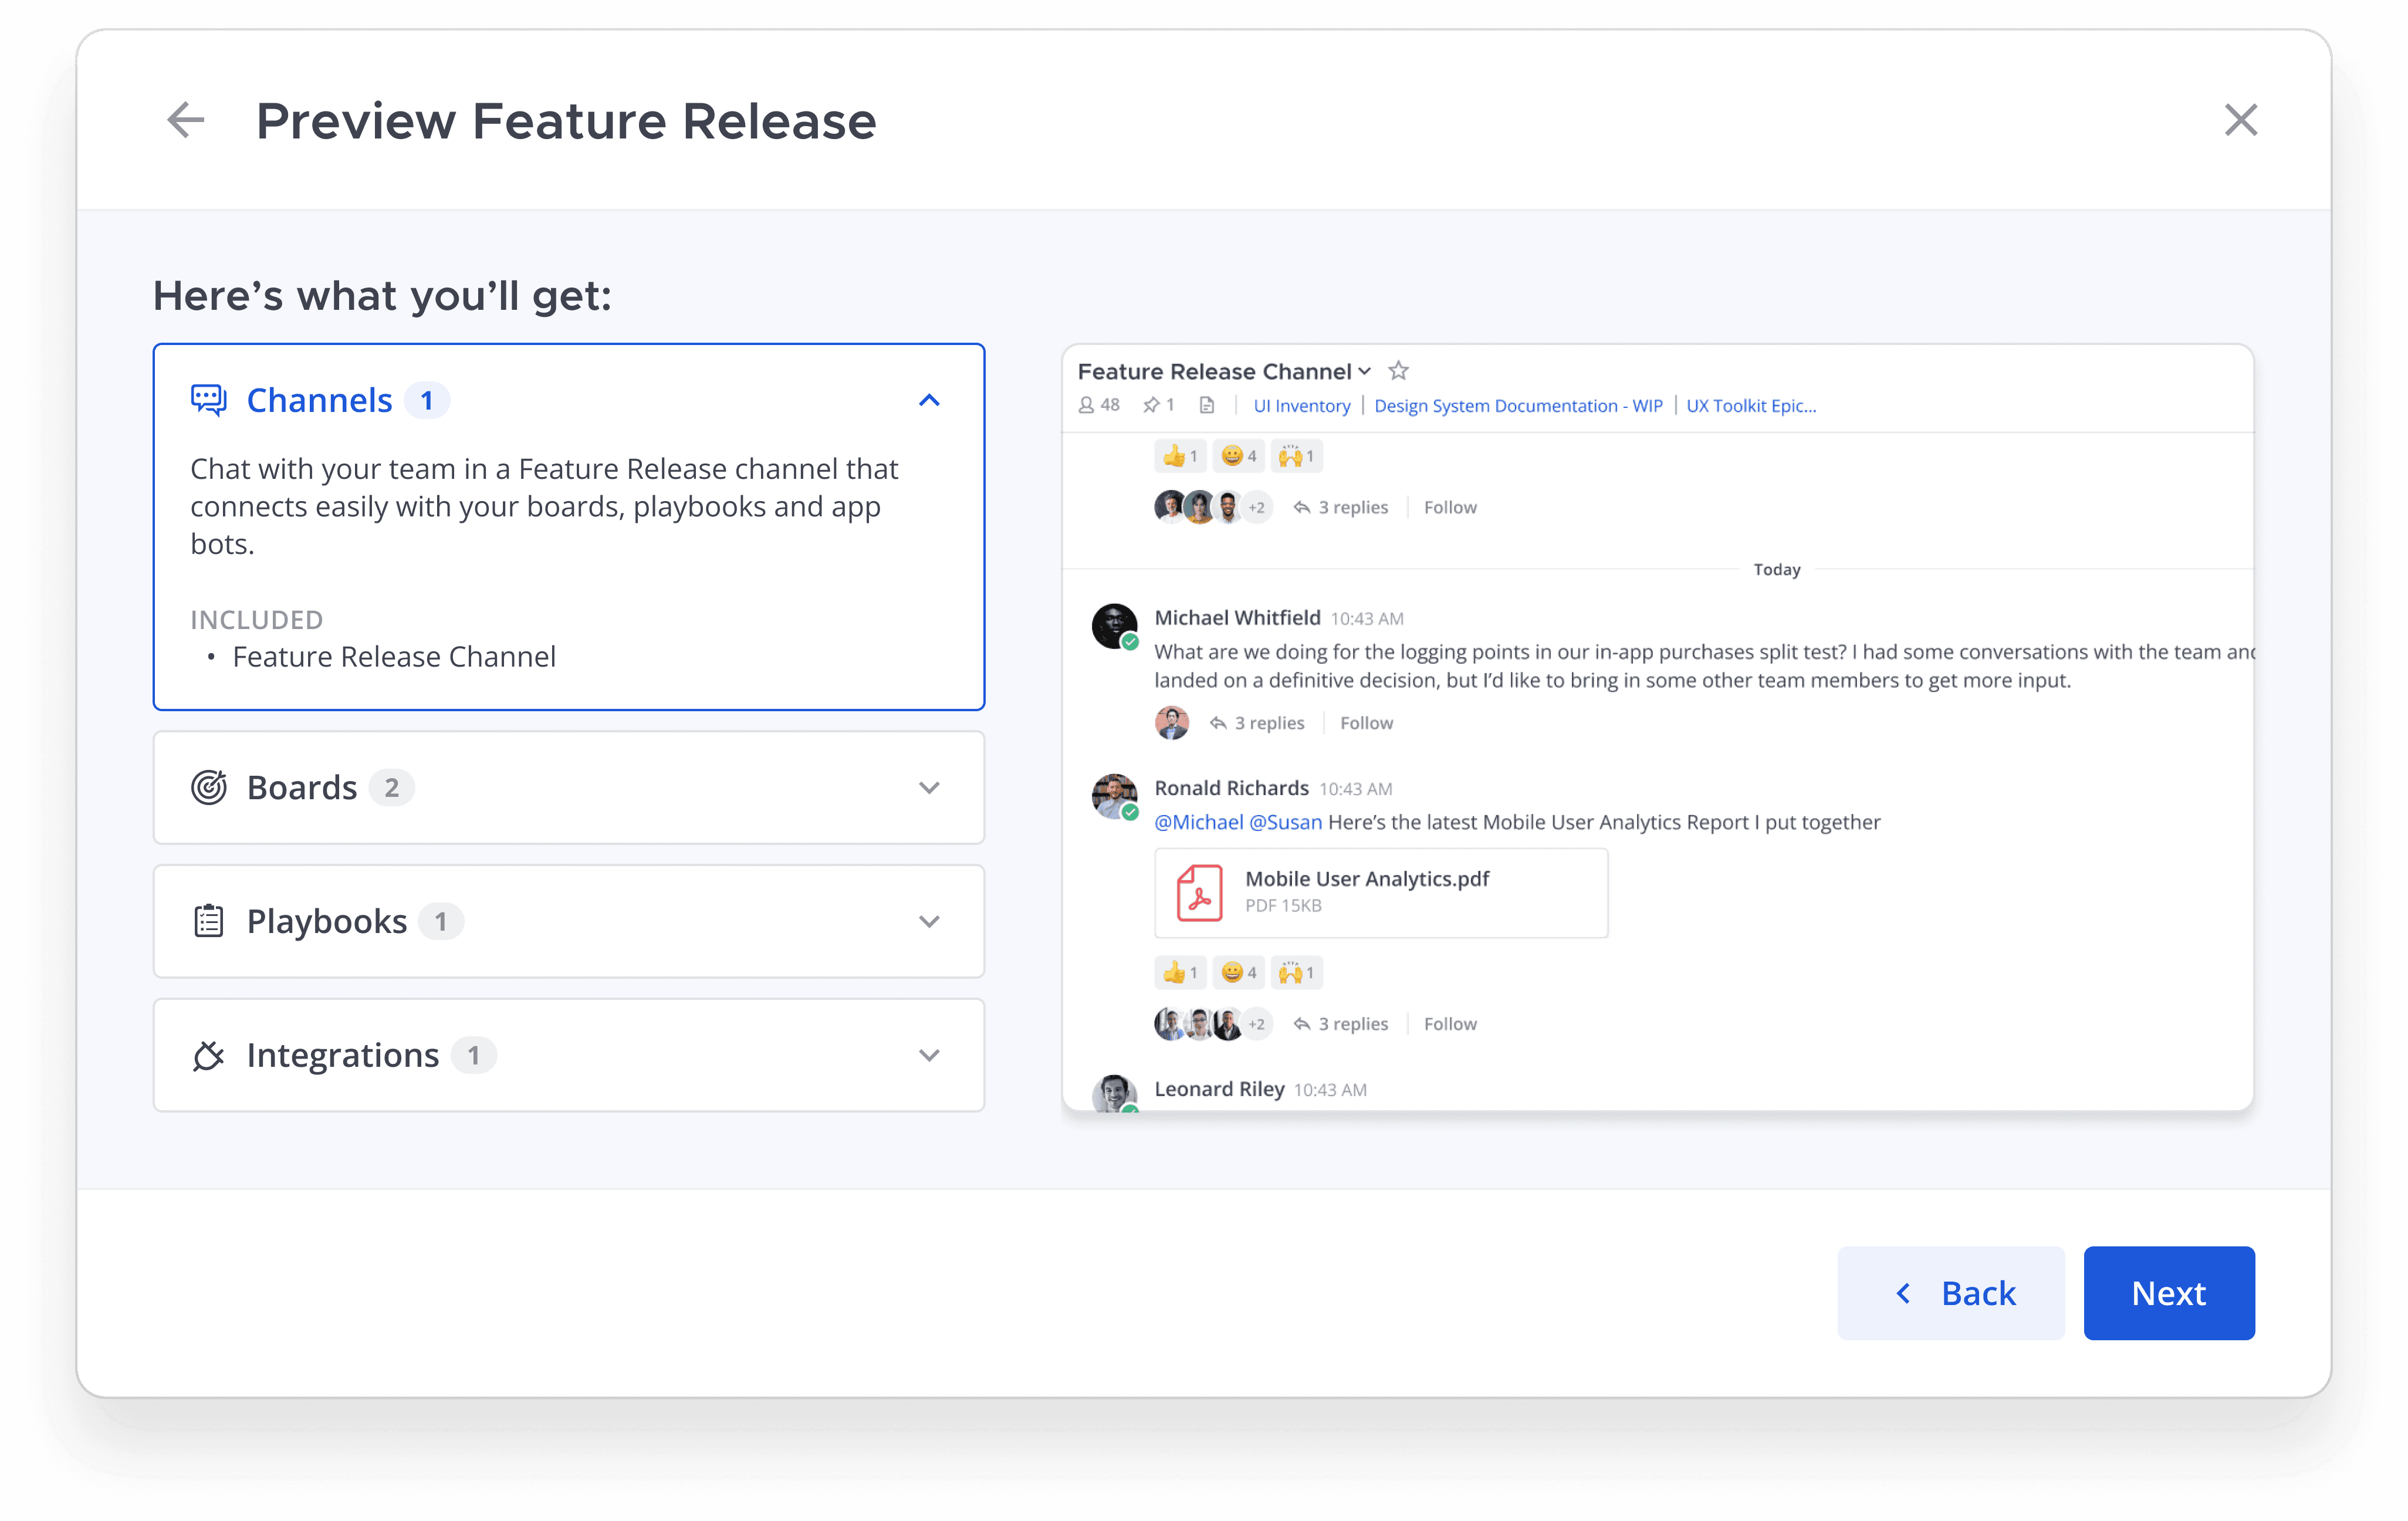Expand the Playbooks section
The width and height of the screenshot is (2408, 1521).
929,921
